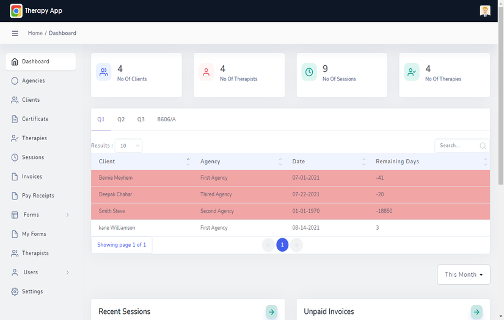The image size is (504, 320).
Task: Click the Agencies circle icon
Action: point(15,81)
